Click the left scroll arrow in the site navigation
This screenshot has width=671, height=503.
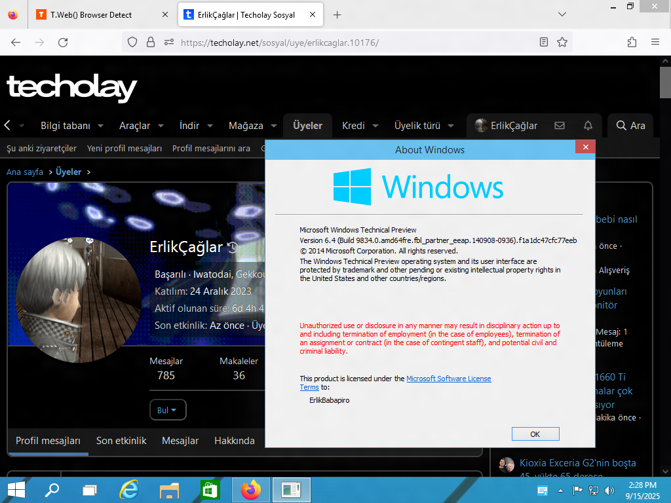pyautogui.click(x=7, y=125)
